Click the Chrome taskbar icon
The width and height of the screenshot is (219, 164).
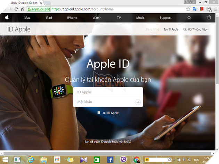coord(137,160)
